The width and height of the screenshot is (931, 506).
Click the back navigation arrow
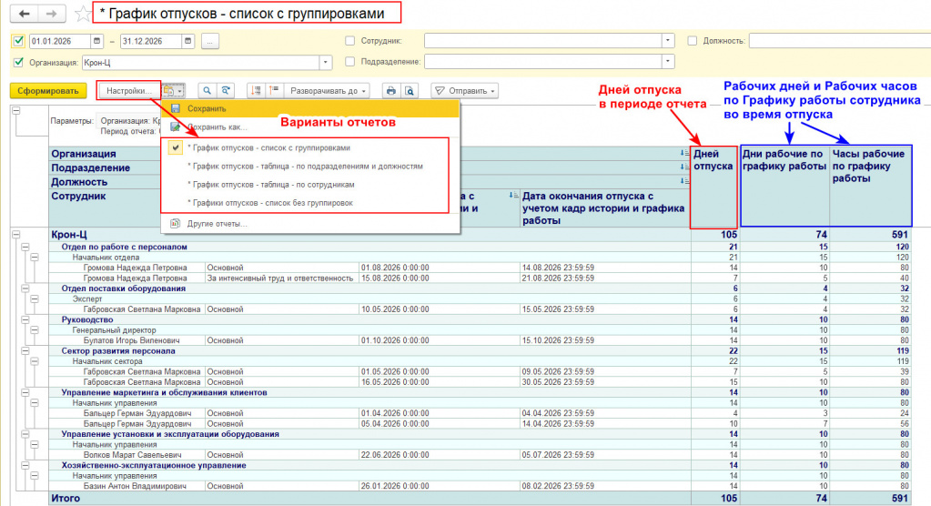pos(25,14)
